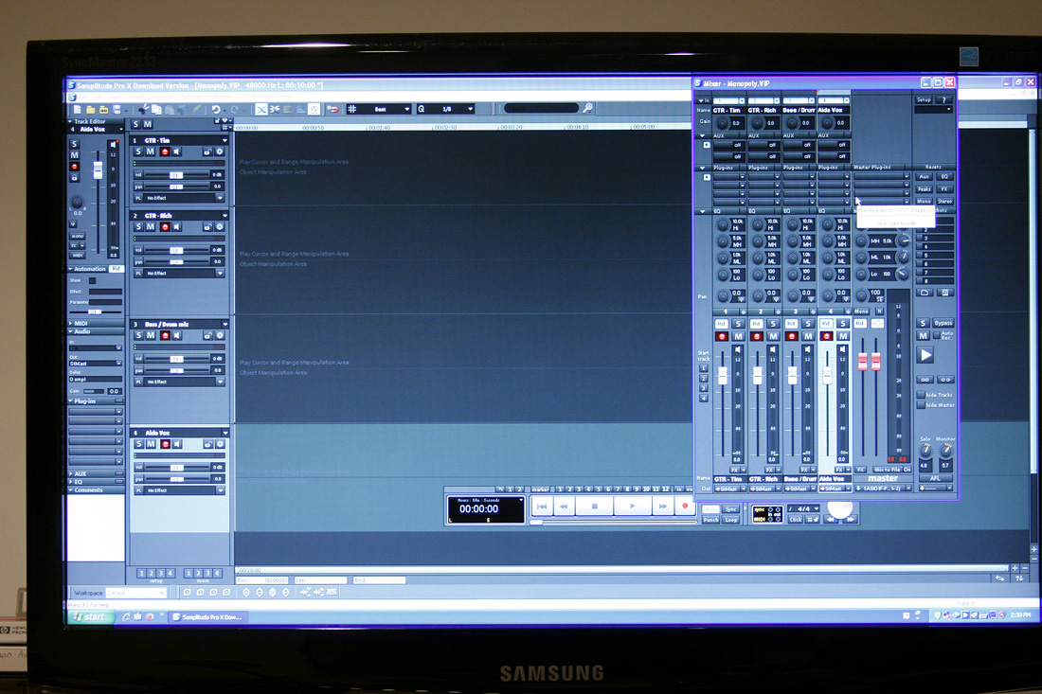
Task: Open GTR - Rich track settings gear icon
Action: click(220, 227)
